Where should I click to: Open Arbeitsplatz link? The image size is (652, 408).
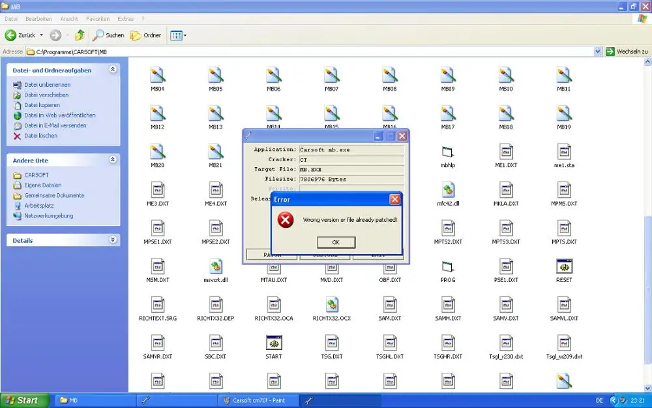tap(38, 206)
